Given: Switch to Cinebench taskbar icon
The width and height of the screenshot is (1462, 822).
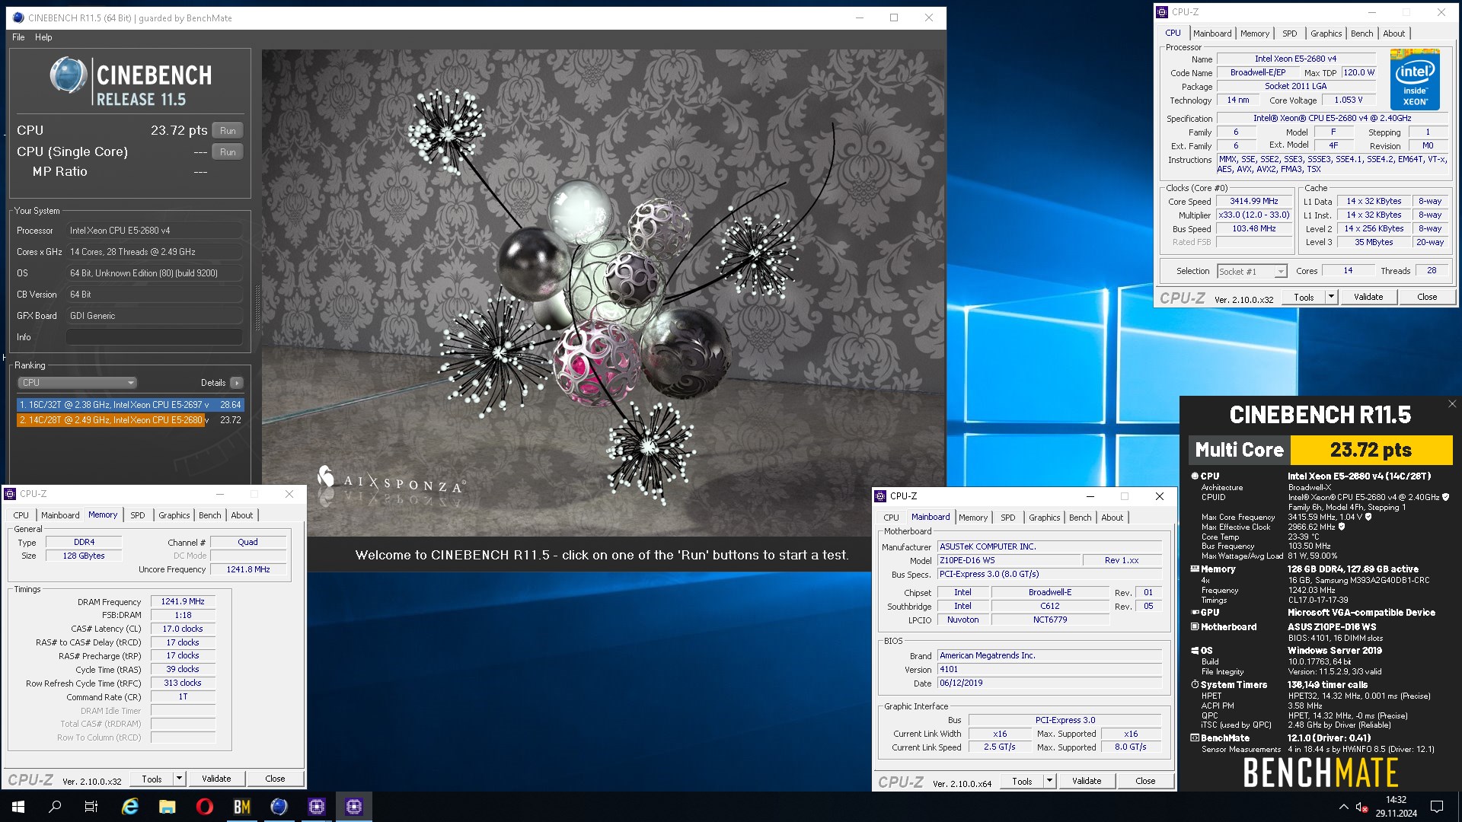Looking at the screenshot, I should coord(279,807).
